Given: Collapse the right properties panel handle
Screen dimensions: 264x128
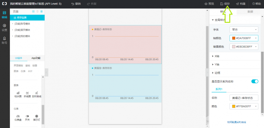Looking at the screenshot, I should click(x=207, y=72).
